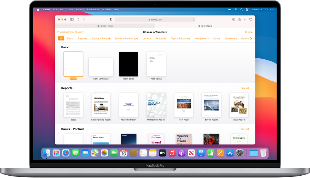
Task: Select the Newsletters template category
Action: pyautogui.click(x=201, y=38)
